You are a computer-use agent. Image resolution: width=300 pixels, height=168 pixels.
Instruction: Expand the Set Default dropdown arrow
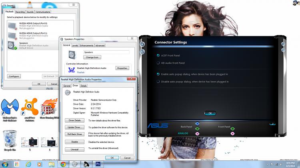[x=57, y=76]
